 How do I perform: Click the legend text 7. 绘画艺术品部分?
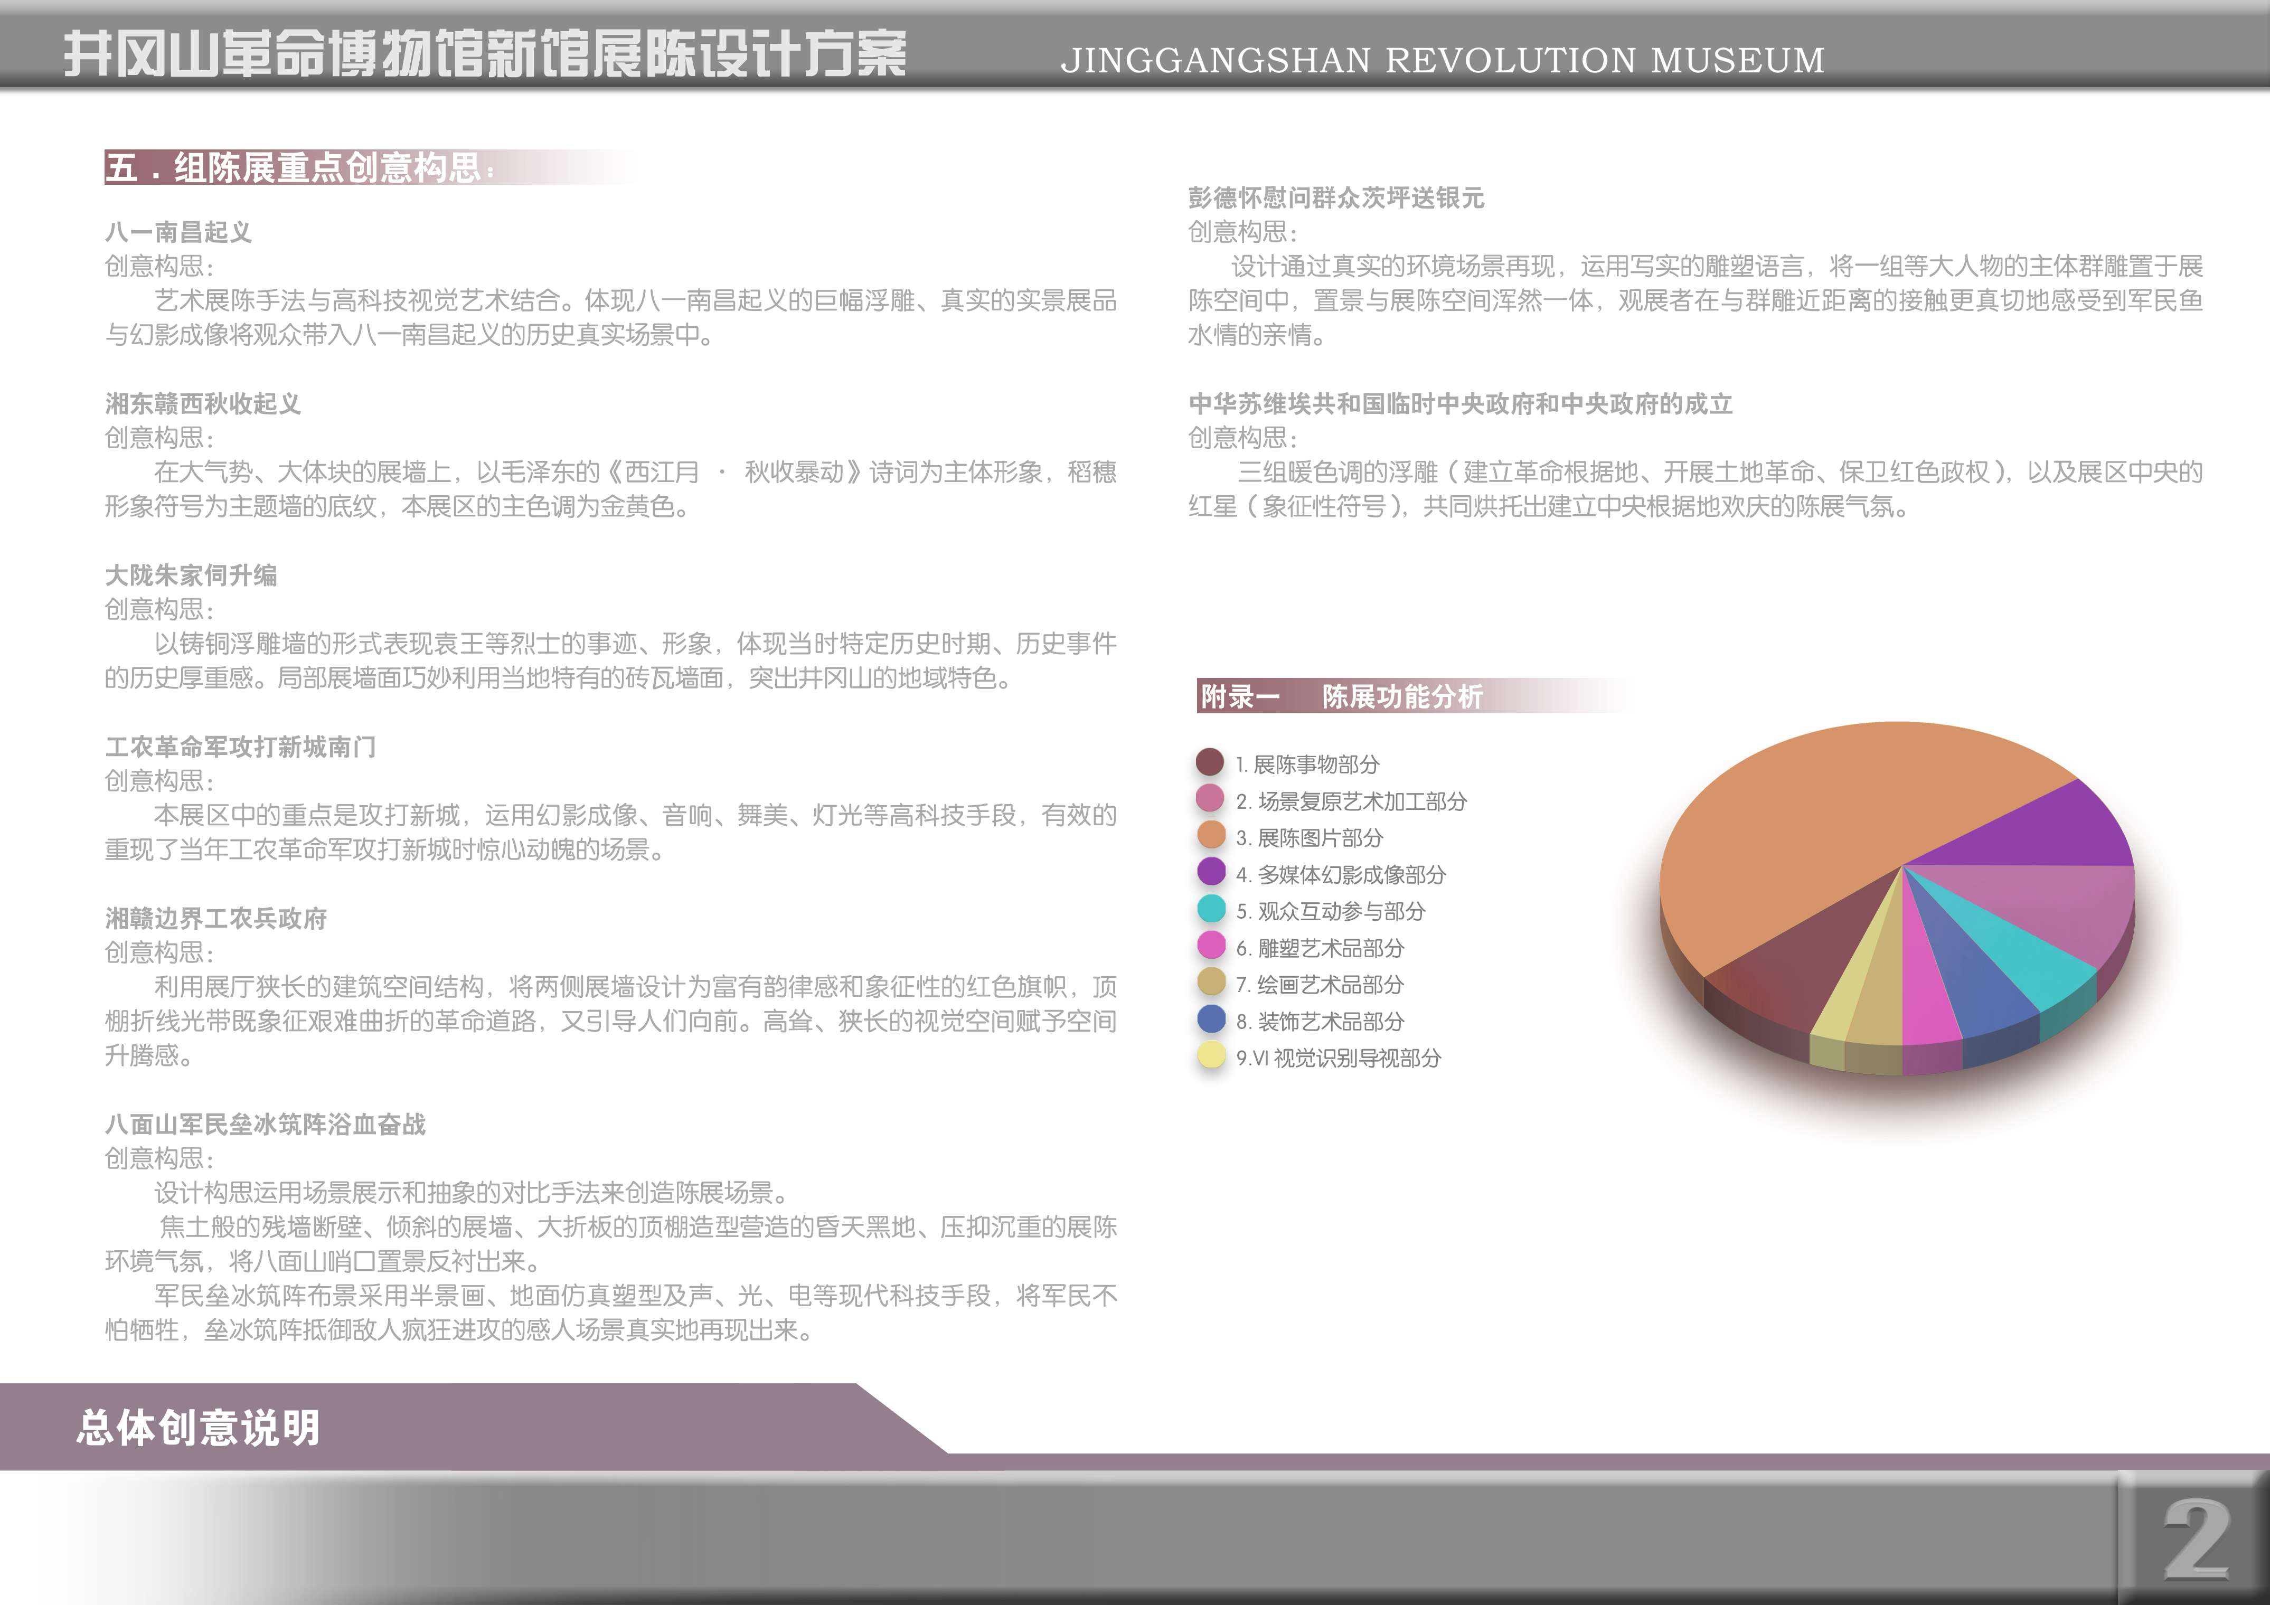tap(1320, 984)
